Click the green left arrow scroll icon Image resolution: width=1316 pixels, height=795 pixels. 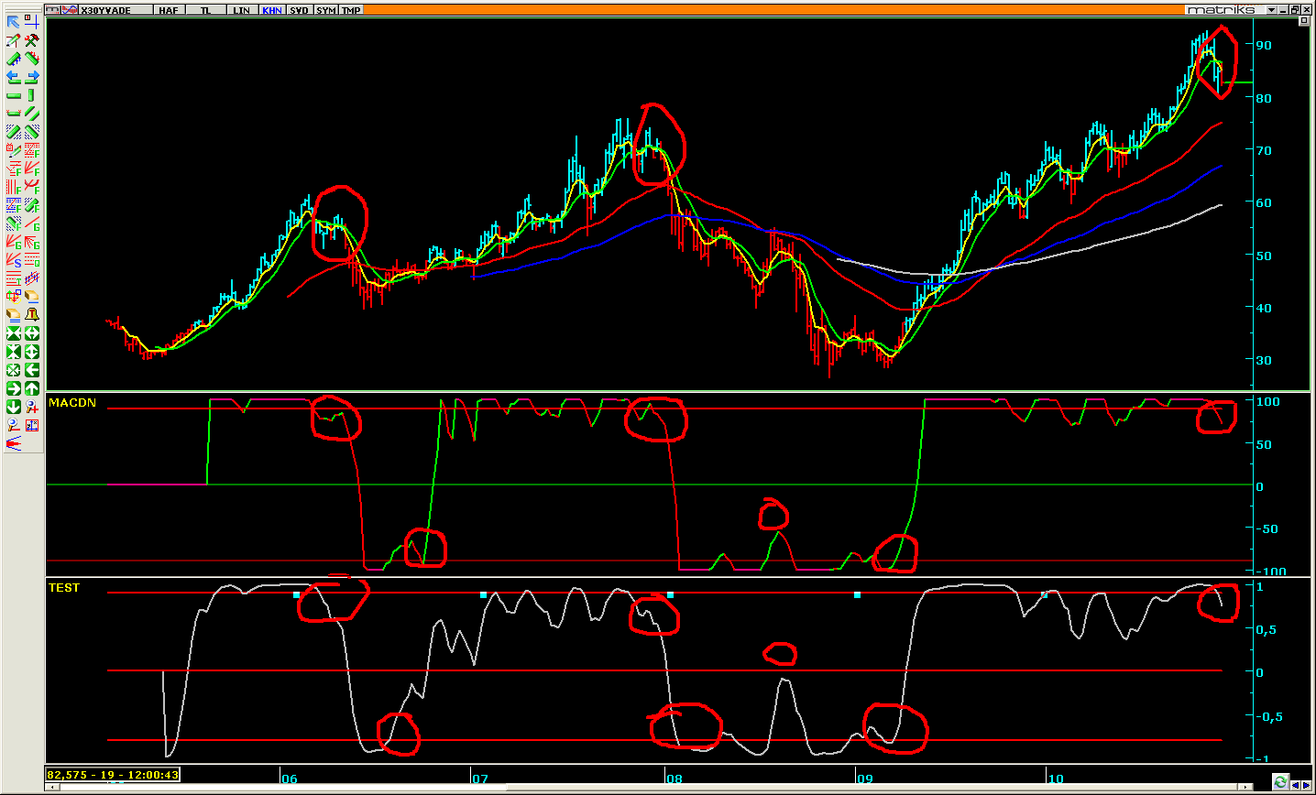pos(32,370)
